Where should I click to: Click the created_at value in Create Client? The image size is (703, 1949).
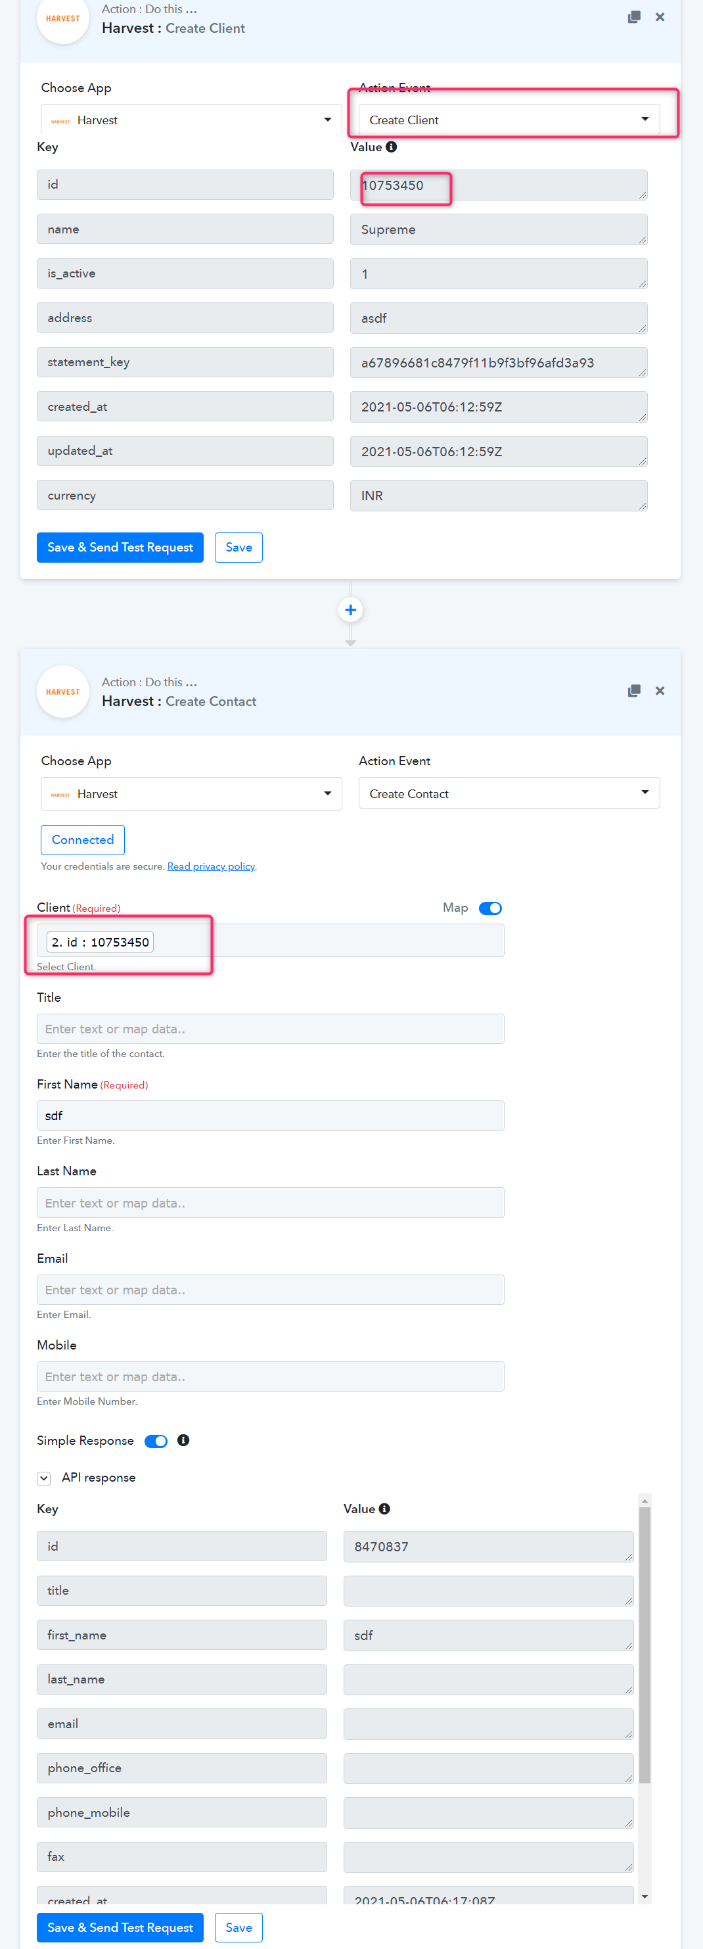coord(499,407)
